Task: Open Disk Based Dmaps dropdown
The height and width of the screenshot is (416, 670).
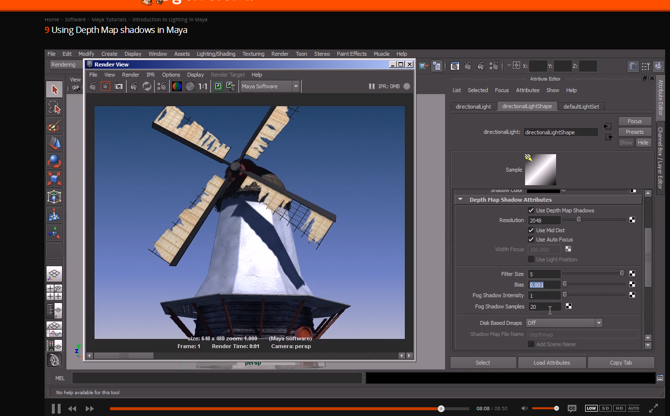Action: pyautogui.click(x=564, y=323)
